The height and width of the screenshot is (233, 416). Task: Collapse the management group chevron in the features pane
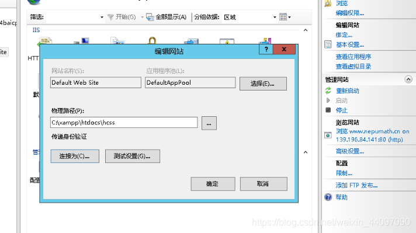point(306,152)
